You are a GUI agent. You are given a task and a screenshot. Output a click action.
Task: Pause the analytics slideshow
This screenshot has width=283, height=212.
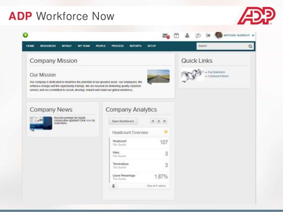[159, 121]
